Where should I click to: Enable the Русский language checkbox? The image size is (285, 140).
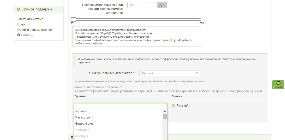click(x=173, y=106)
